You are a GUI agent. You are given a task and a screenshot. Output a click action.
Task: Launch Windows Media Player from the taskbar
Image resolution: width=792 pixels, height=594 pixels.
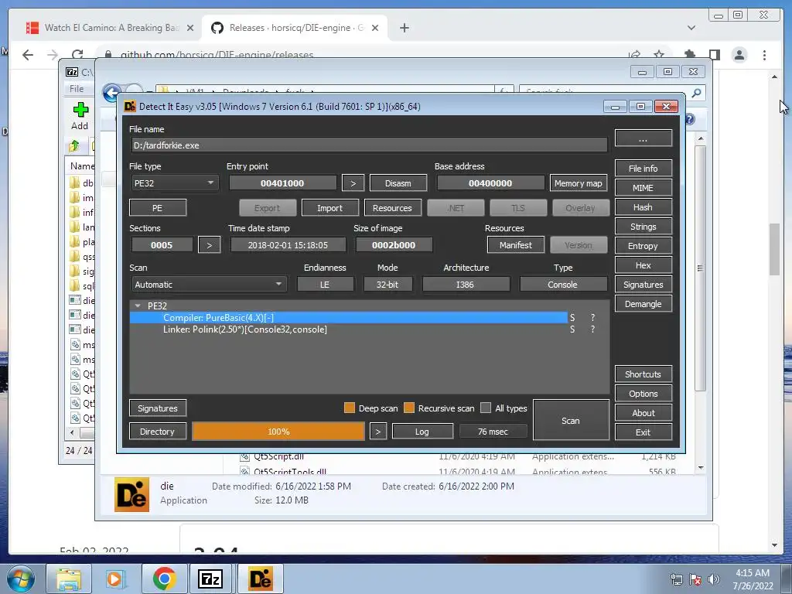tap(114, 579)
